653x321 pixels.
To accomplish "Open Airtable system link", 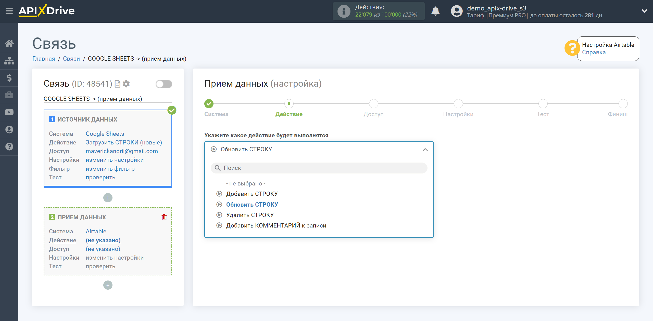I will coord(96,232).
